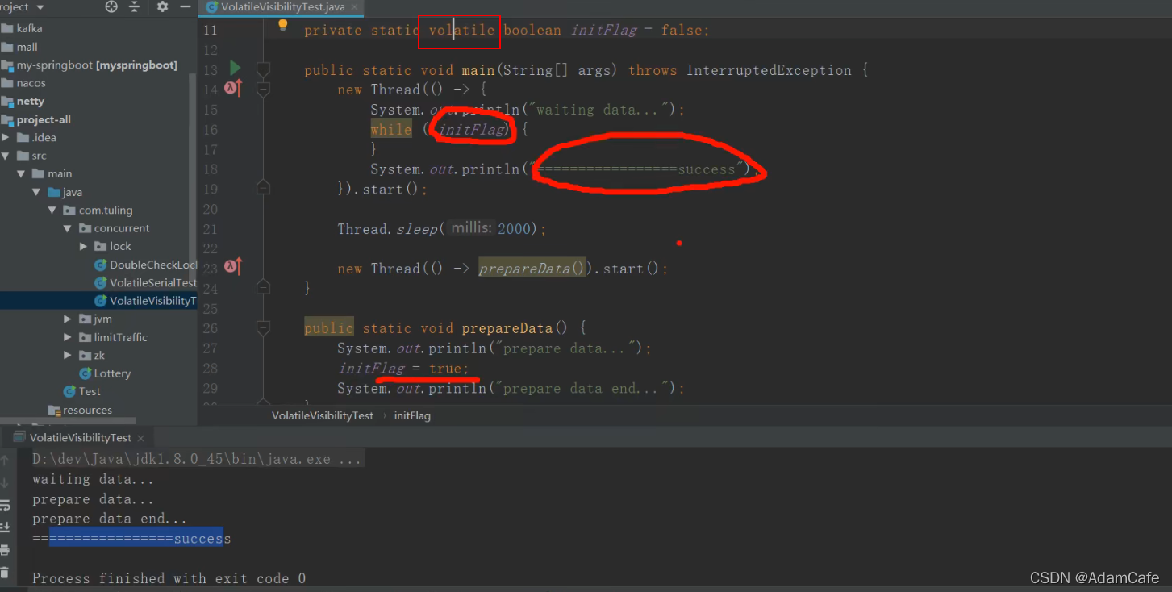Clear all console output with trash icon
Screen dimensions: 1172x592
pos(5,573)
